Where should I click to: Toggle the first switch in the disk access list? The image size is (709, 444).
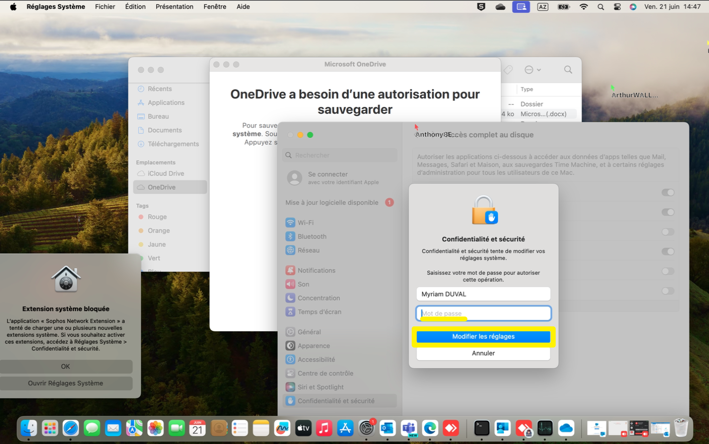[x=668, y=192]
